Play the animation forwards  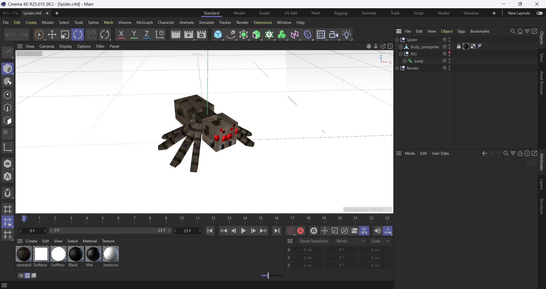click(243, 231)
